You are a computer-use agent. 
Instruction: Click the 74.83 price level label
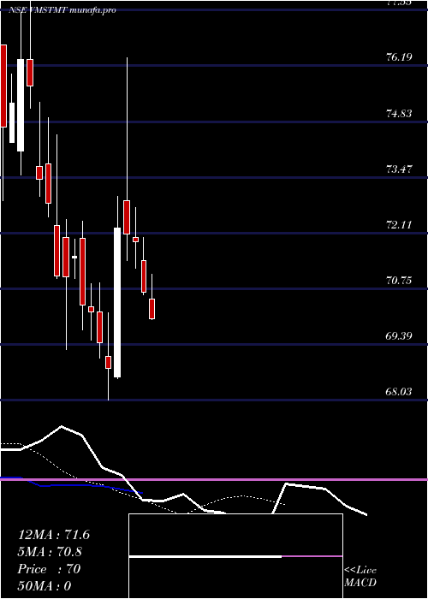click(399, 113)
